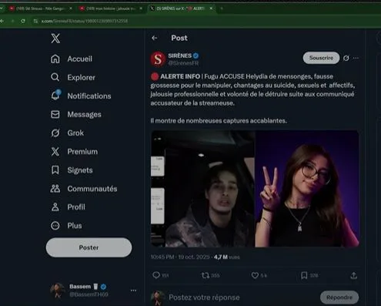This screenshot has width=381, height=306.
Task: Open a new browser tab
Action: (222, 8)
